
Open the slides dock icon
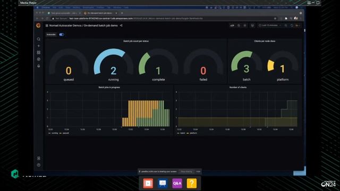pos(163,183)
